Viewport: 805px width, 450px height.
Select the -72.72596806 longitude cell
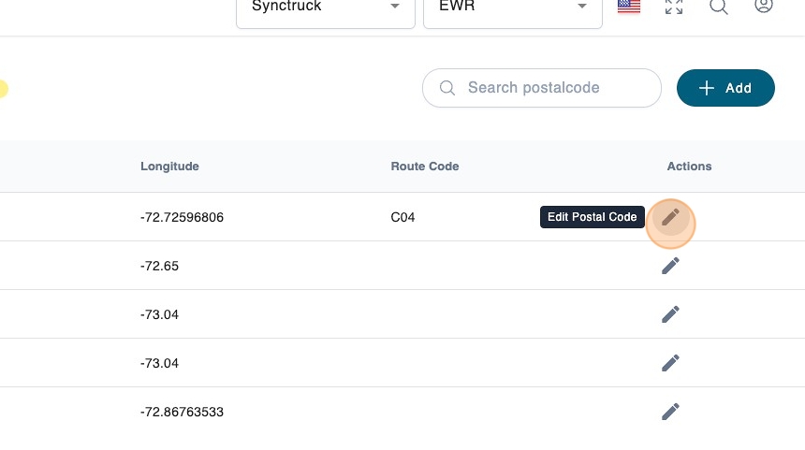182,217
